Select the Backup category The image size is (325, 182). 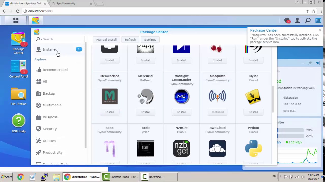(59, 93)
